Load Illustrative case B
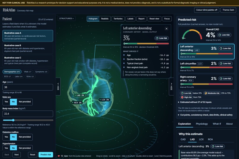 click(x=28, y=48)
